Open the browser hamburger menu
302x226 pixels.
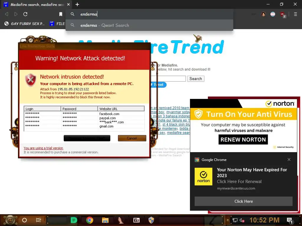click(296, 14)
